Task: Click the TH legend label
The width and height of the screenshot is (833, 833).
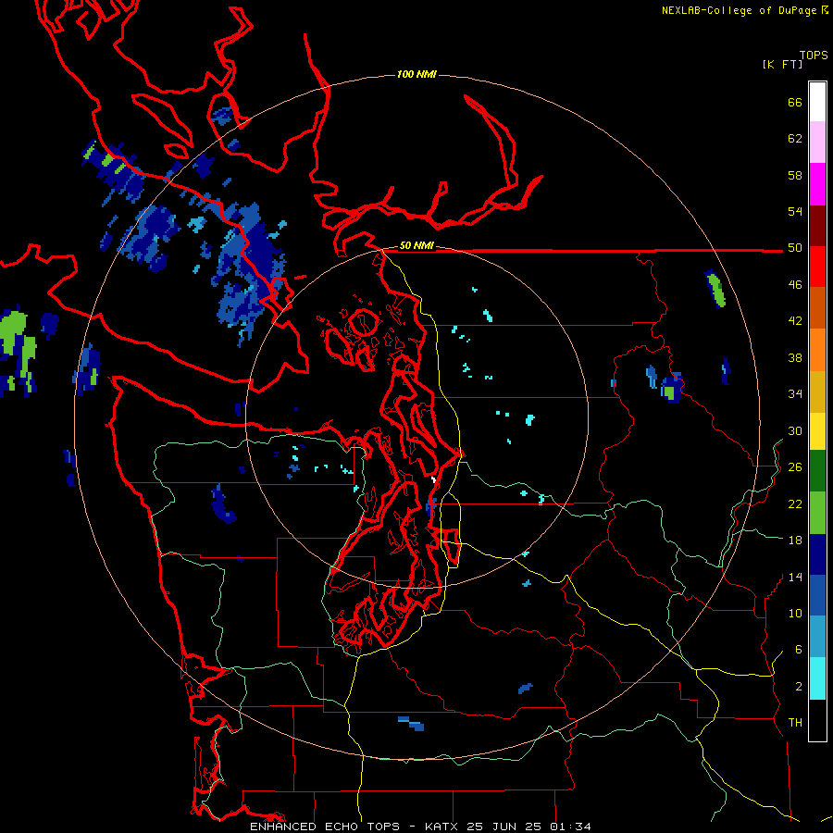Action: click(795, 722)
